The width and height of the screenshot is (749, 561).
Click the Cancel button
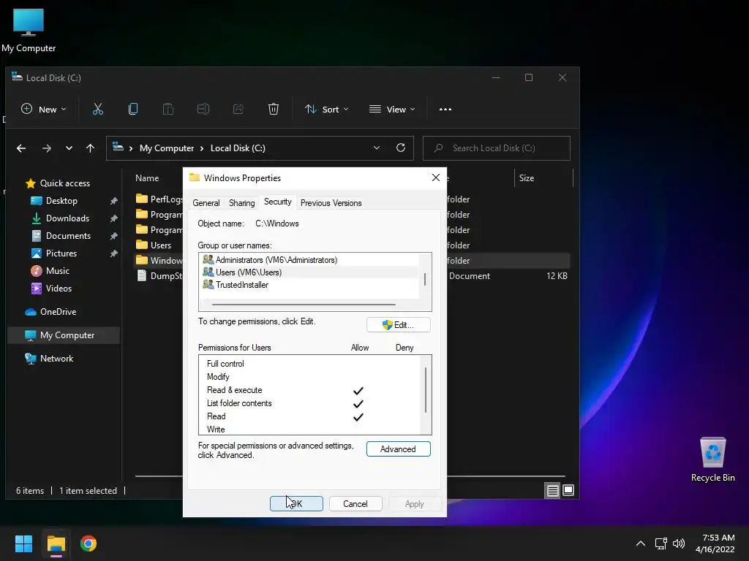(x=355, y=504)
